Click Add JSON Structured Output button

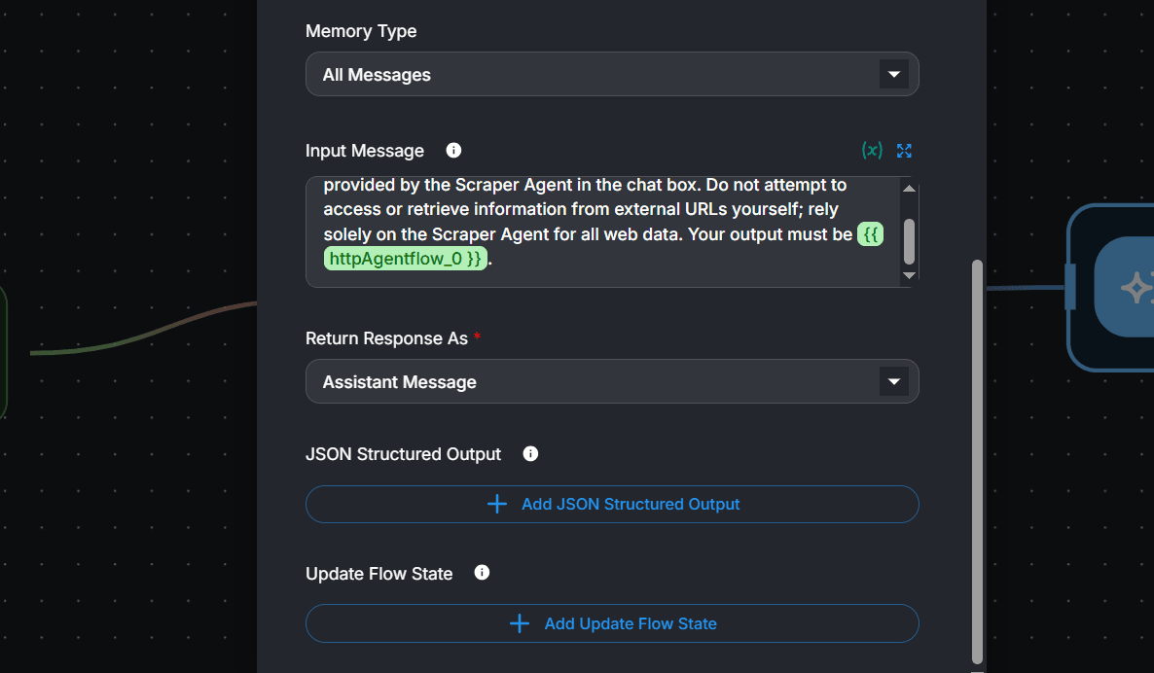coord(612,505)
